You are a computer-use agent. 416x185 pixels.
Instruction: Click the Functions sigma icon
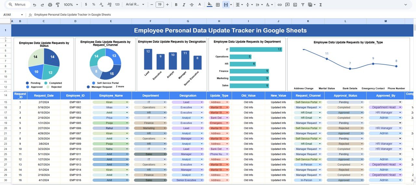pos(321,5)
